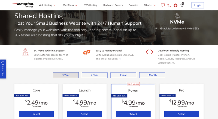Image resolution: width=218 pixels, height=119 pixels.
Task: Click '24/7/365 Technical Support' heading
Action: (x=50, y=51)
